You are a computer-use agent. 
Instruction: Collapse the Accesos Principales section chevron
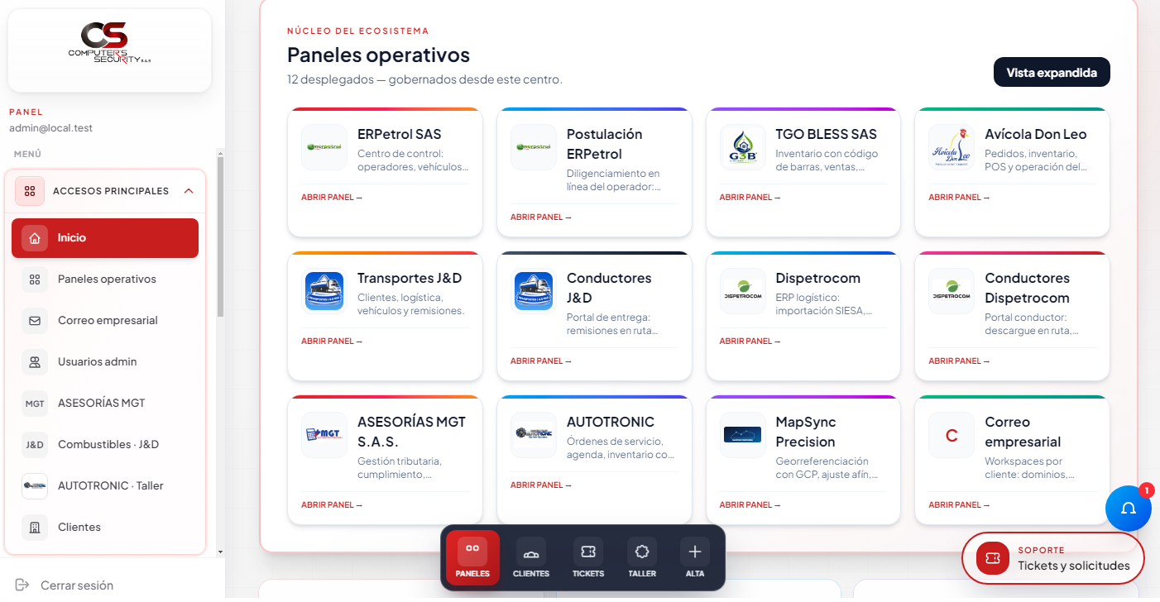click(x=189, y=191)
